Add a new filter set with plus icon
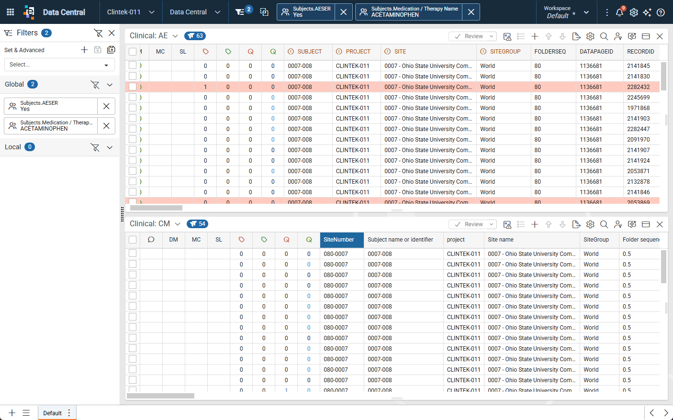The image size is (673, 420). pos(84,50)
